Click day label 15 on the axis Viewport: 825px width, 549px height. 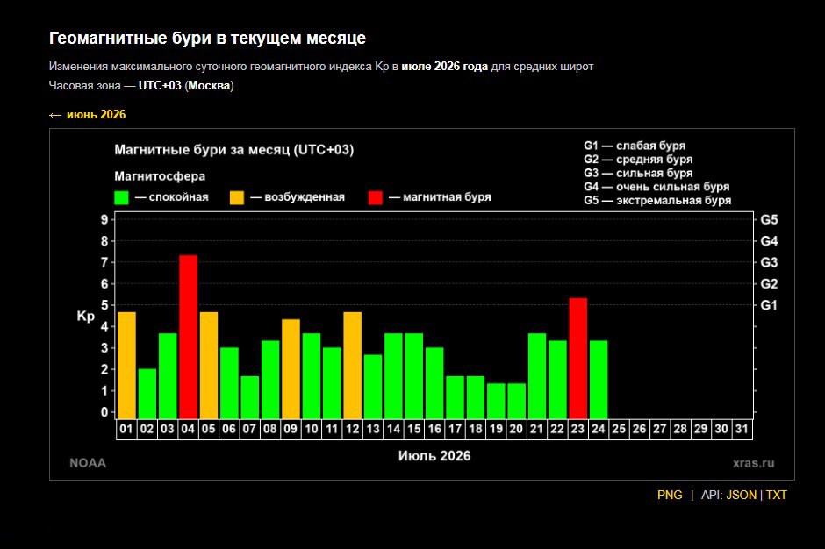point(414,429)
